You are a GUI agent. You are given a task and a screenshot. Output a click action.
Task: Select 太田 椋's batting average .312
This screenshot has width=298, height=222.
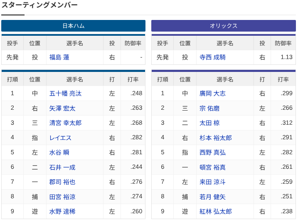tap(286, 123)
